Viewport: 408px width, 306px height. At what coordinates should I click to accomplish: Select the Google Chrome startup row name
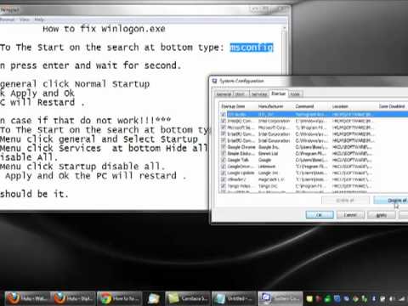click(x=241, y=147)
